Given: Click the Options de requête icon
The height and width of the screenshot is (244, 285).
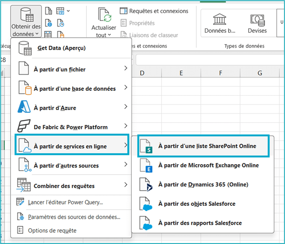Looking at the screenshot, I should [x=20, y=230].
